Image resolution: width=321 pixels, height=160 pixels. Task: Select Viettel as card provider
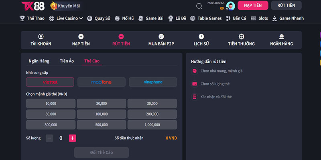coord(50,82)
